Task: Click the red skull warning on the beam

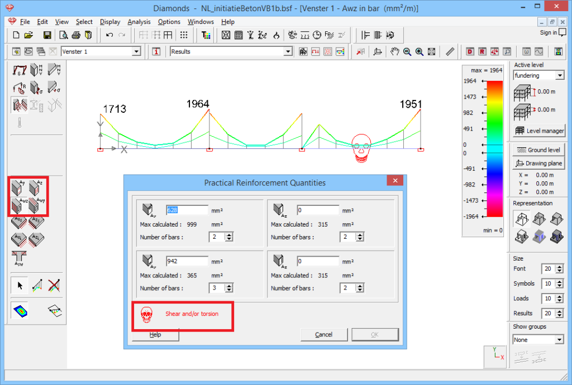Action: pyautogui.click(x=361, y=148)
